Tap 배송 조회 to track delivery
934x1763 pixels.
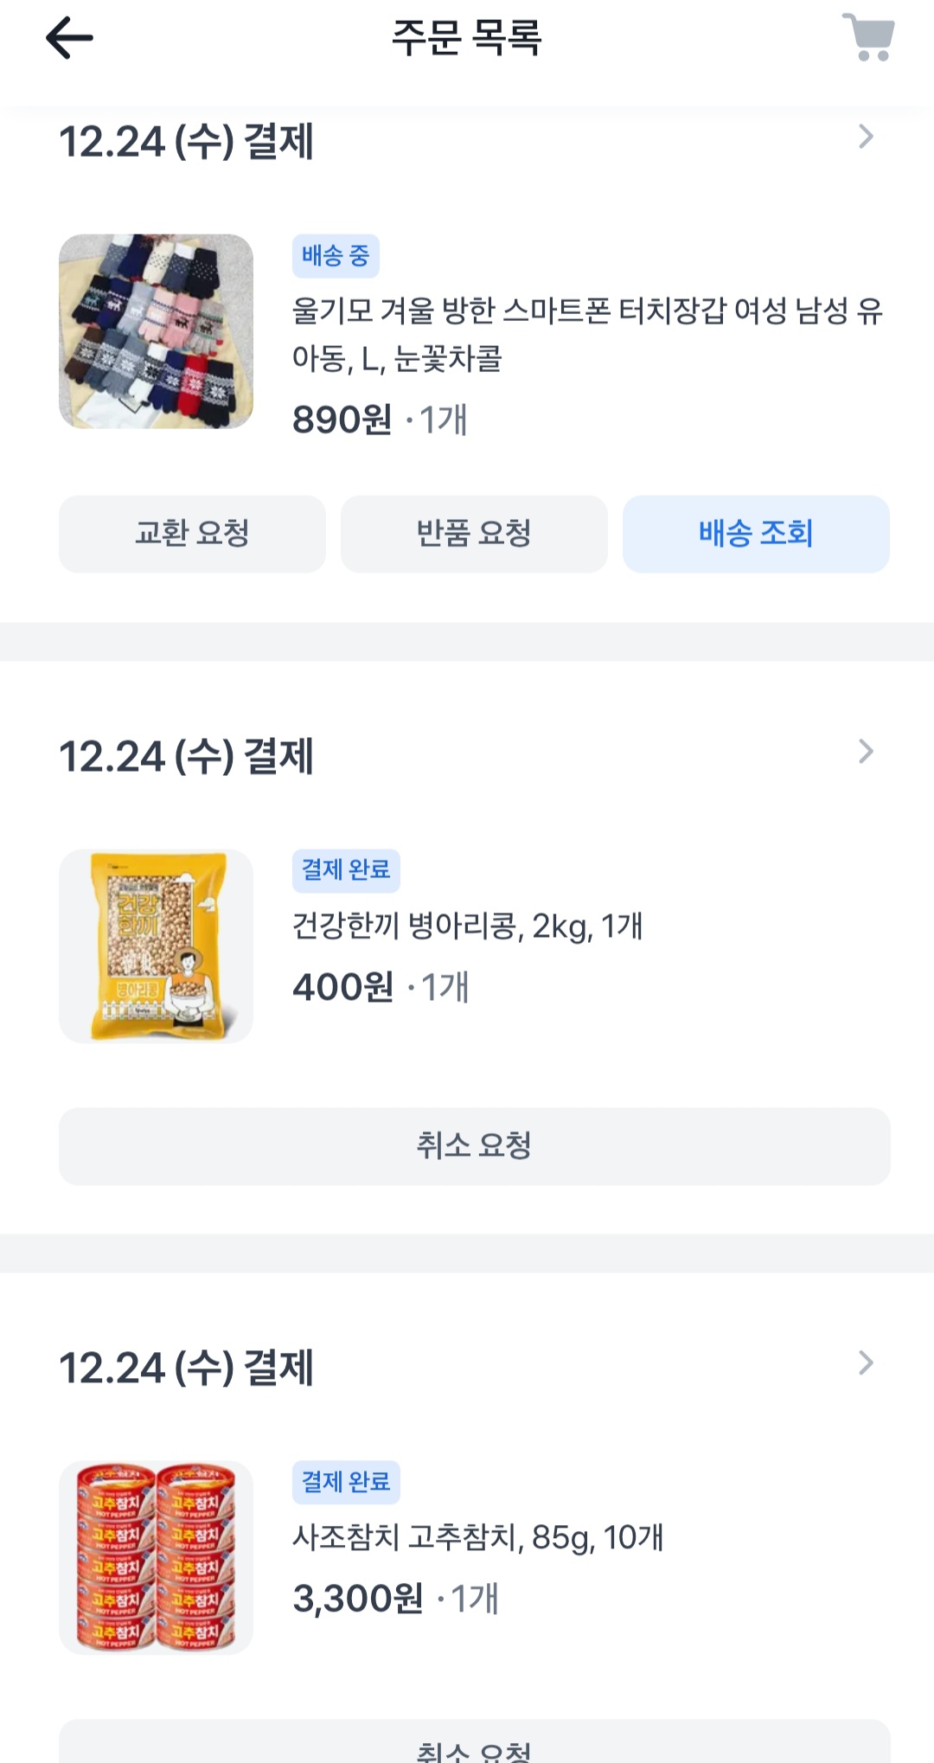pyautogui.click(x=756, y=534)
